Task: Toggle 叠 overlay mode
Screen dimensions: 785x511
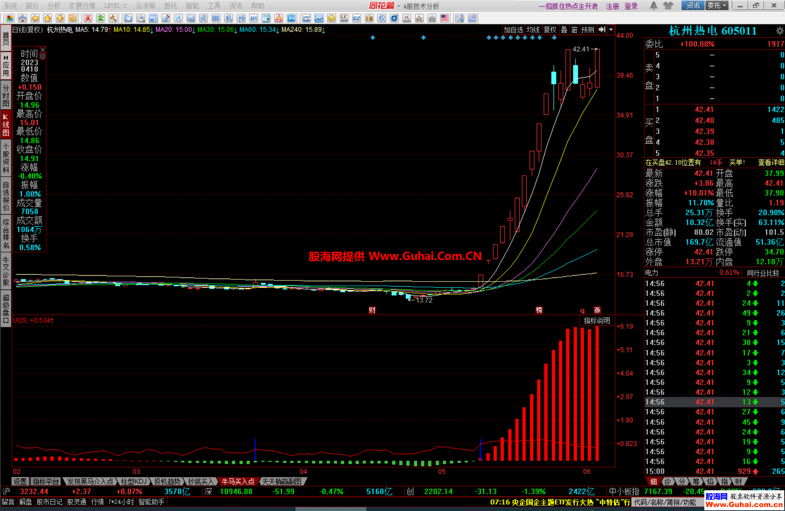Action: pos(564,30)
